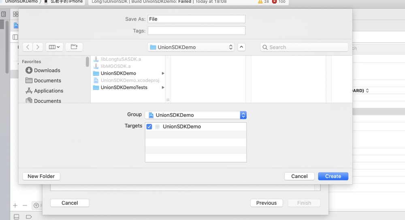The width and height of the screenshot is (405, 220).
Task: Toggle the debug area icon in bottom bar
Action: [17, 217]
